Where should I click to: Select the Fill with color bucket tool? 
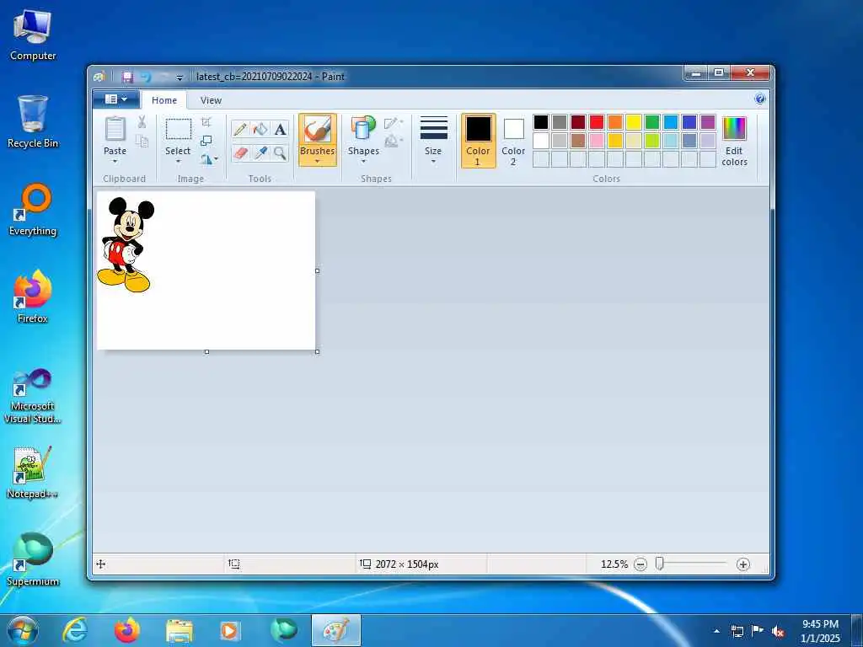point(260,130)
